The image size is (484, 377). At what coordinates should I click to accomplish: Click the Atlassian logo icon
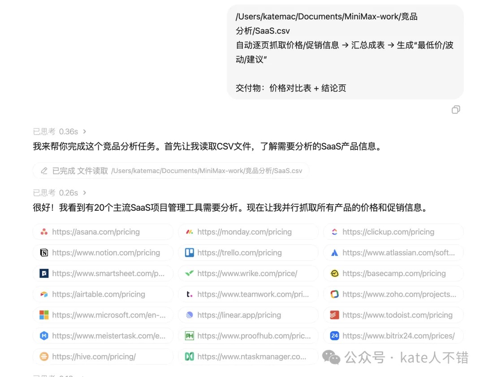point(334,252)
